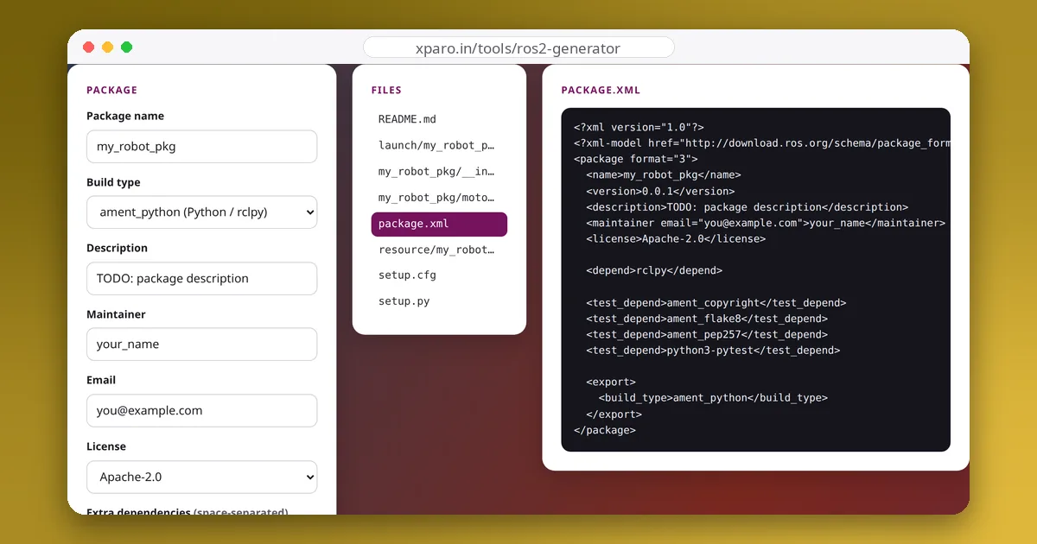Viewport: 1037px width, 544px height.
Task: Click the Package name input field
Action: click(x=201, y=147)
